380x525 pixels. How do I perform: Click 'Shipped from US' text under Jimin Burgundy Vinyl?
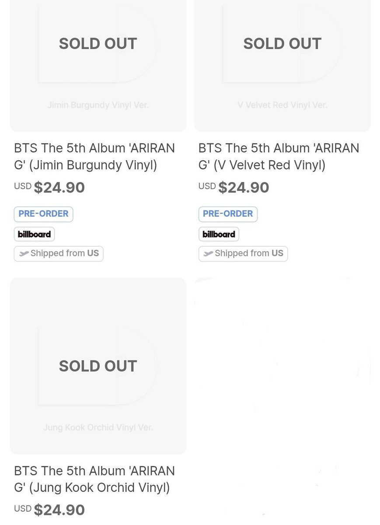tap(65, 253)
